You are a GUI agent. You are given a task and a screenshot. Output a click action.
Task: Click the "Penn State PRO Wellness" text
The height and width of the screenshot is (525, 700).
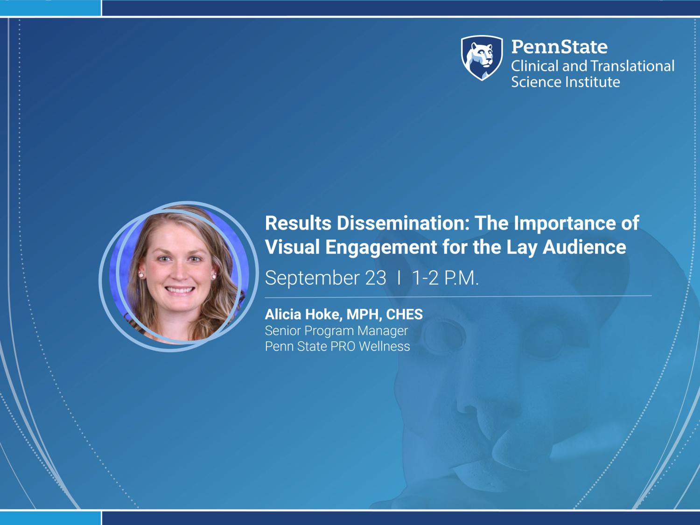(x=337, y=346)
